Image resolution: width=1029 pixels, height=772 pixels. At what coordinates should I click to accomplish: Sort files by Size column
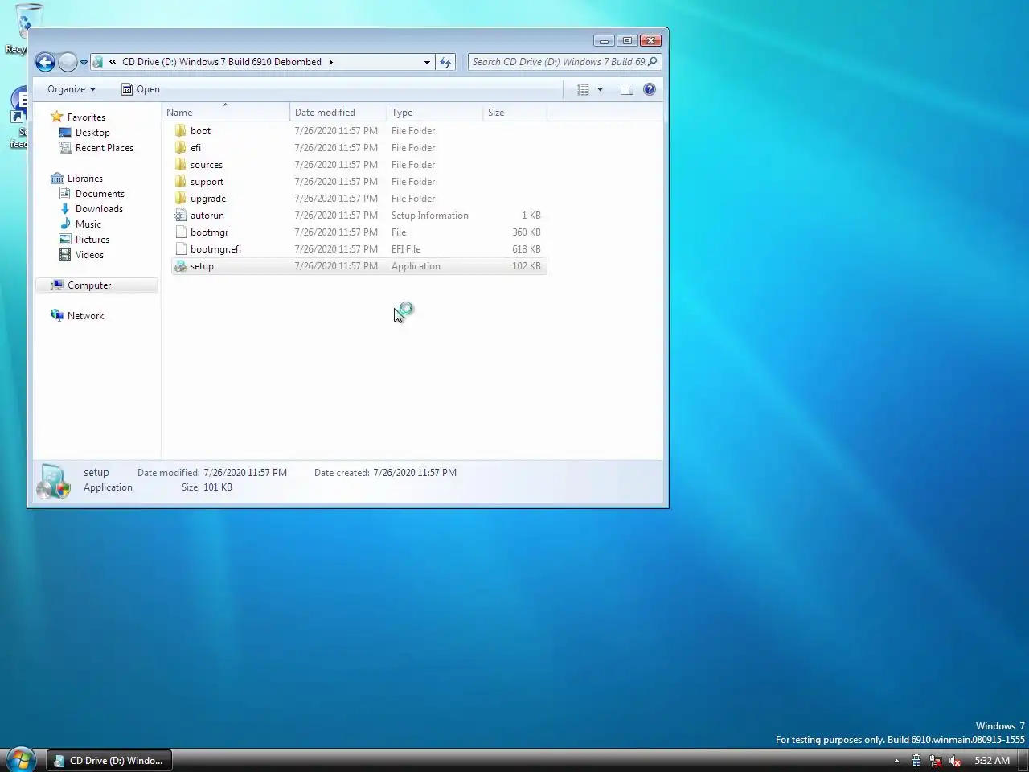pos(514,113)
